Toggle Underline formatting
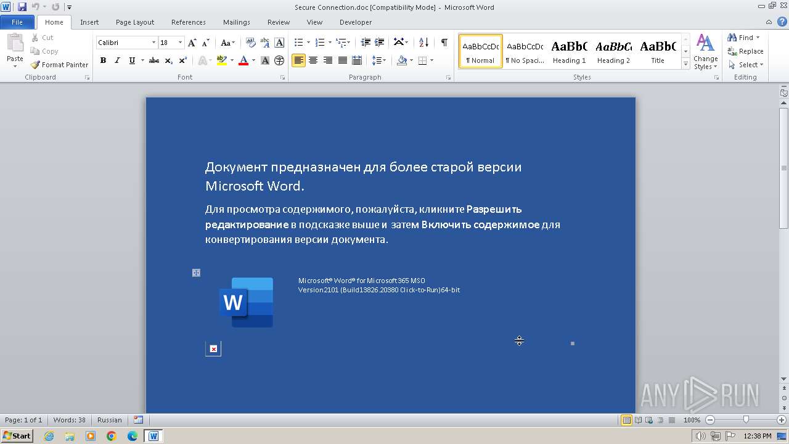Image resolution: width=789 pixels, height=444 pixels. [x=132, y=60]
